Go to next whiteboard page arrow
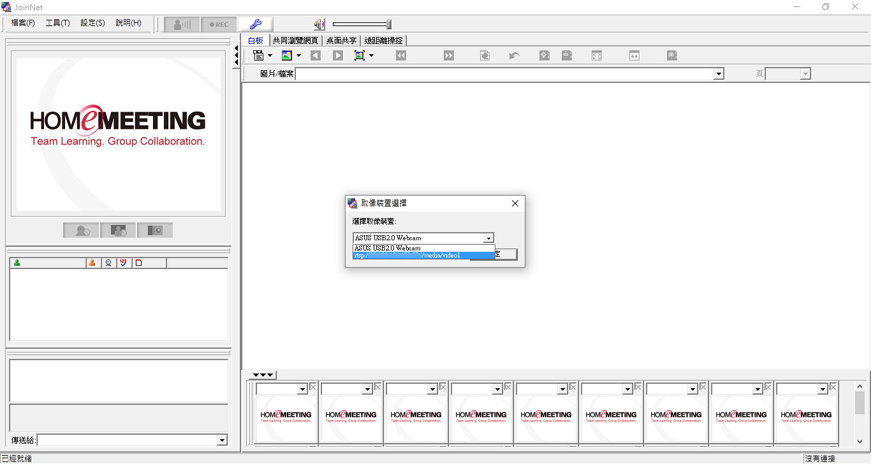871x464 pixels. click(x=338, y=55)
